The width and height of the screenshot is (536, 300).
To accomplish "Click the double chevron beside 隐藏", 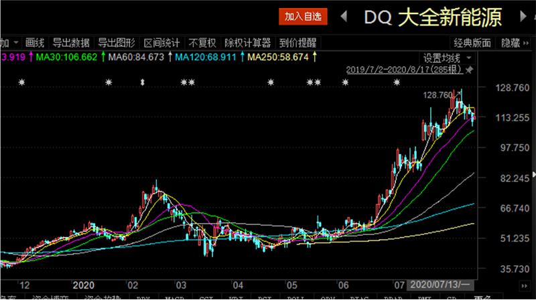I will coord(526,43).
